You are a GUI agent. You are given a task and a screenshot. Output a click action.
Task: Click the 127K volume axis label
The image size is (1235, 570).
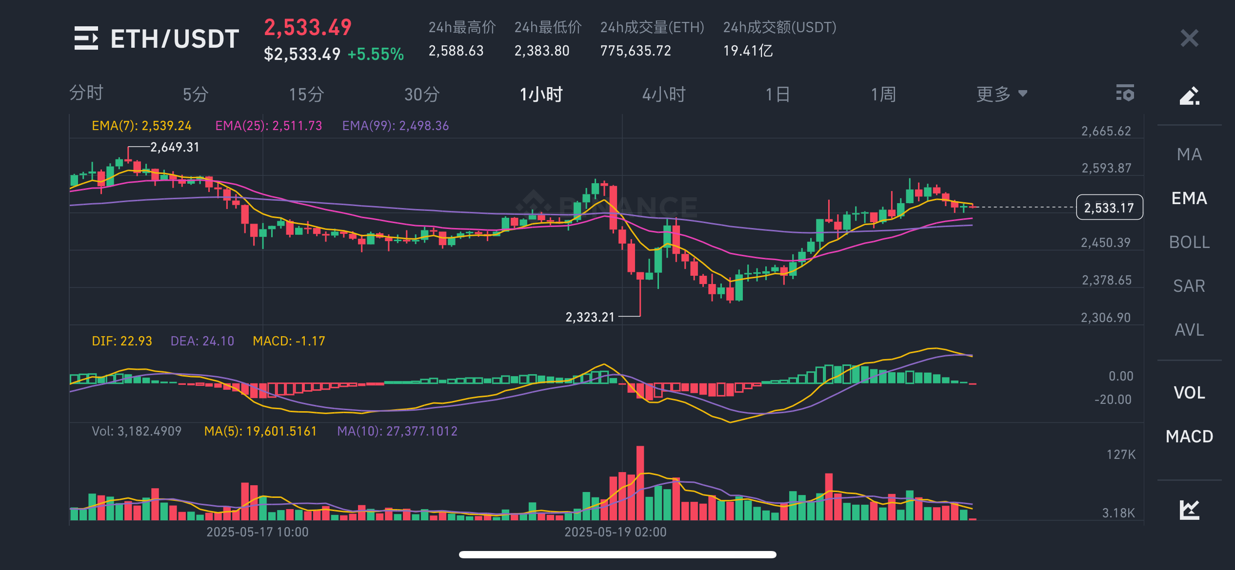1121,455
